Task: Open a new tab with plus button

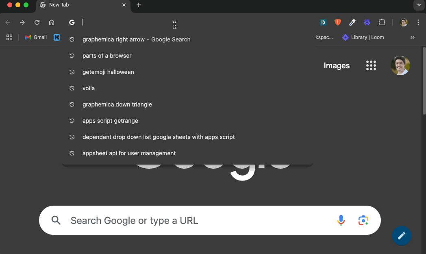Action: click(139, 5)
